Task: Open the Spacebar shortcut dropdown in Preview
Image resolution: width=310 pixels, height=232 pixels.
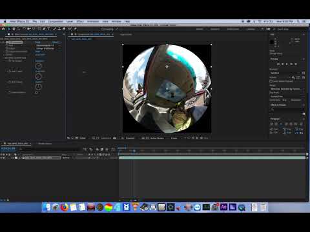Action: click(x=285, y=73)
